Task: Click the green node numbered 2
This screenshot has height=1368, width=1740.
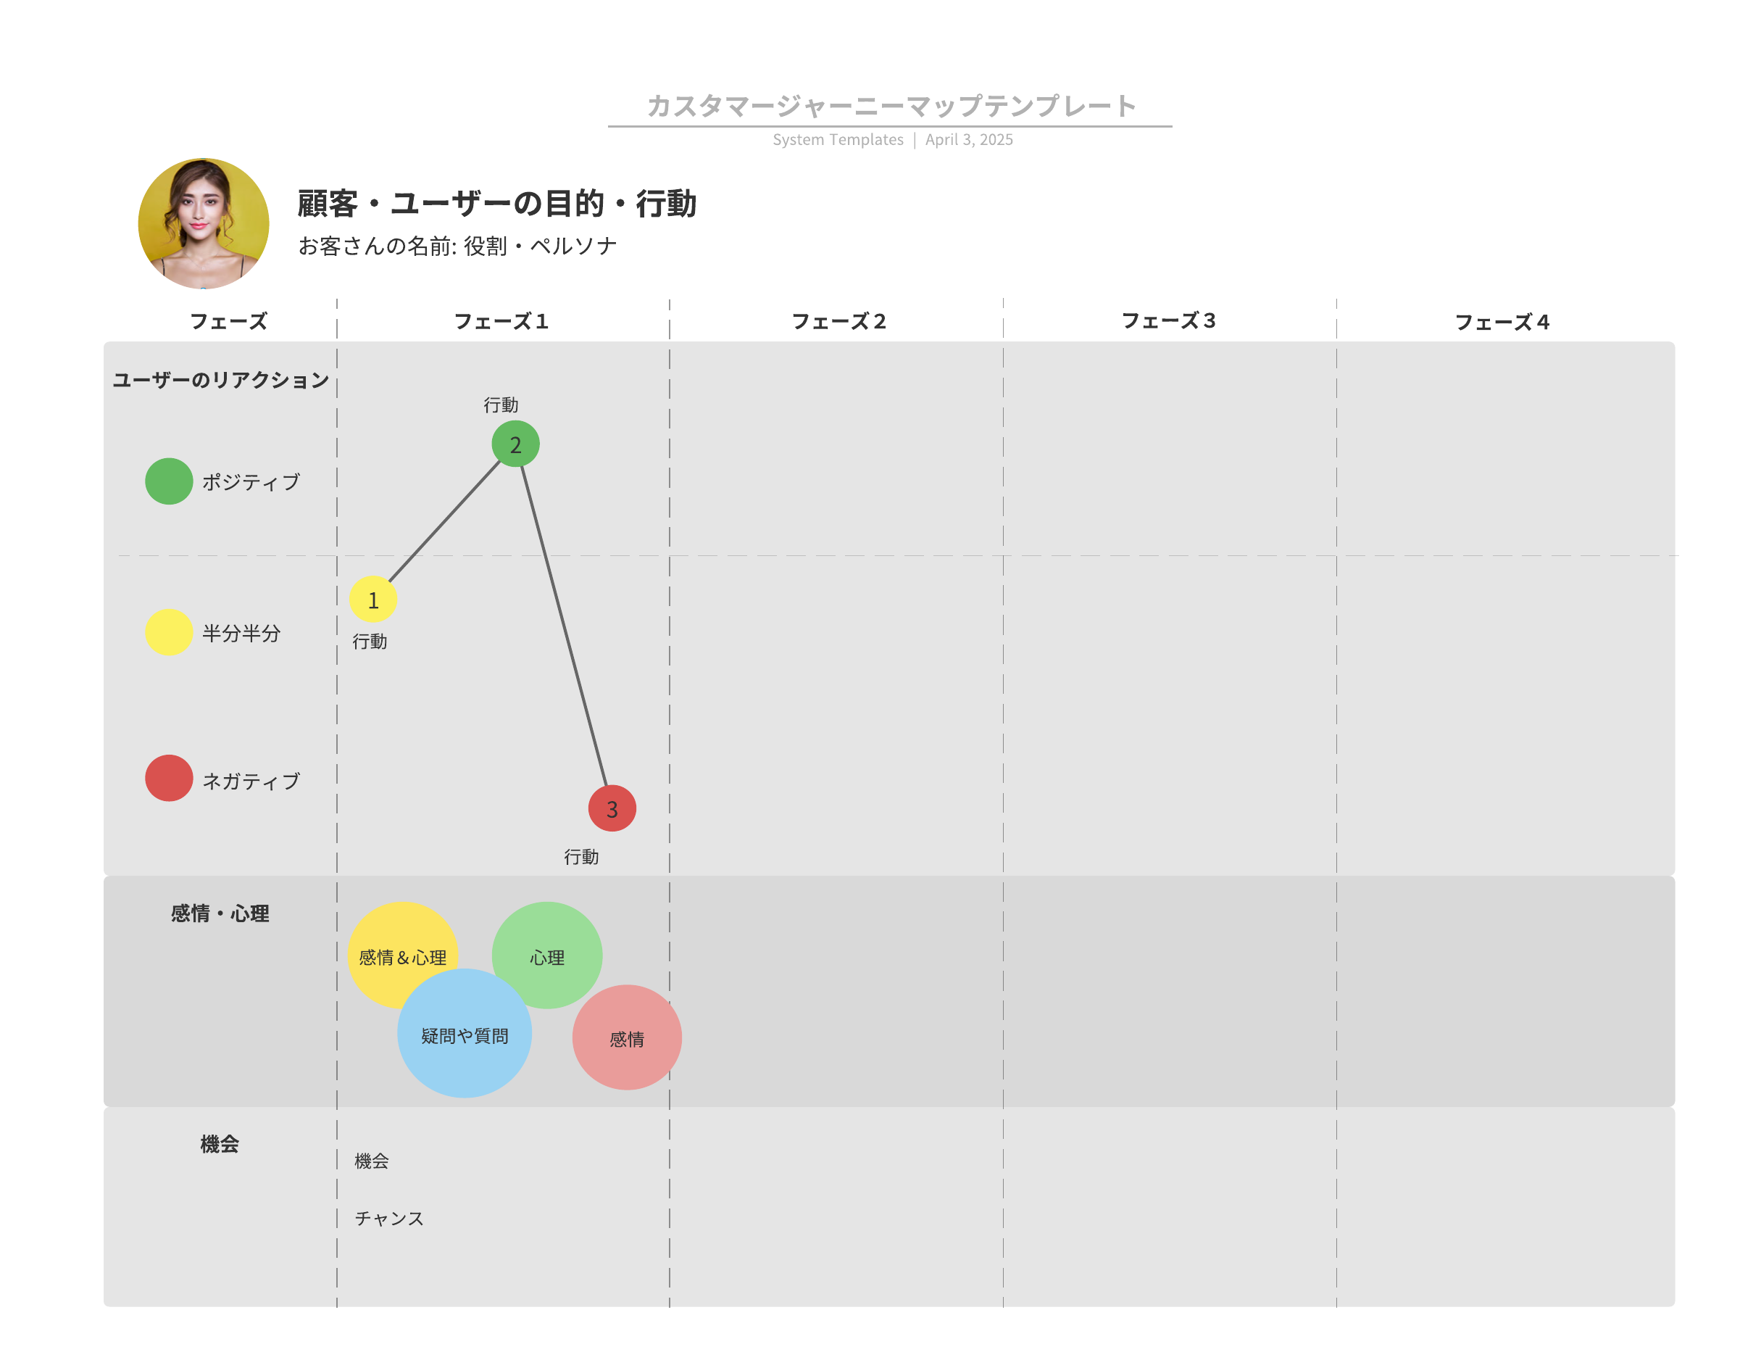Action: [515, 444]
